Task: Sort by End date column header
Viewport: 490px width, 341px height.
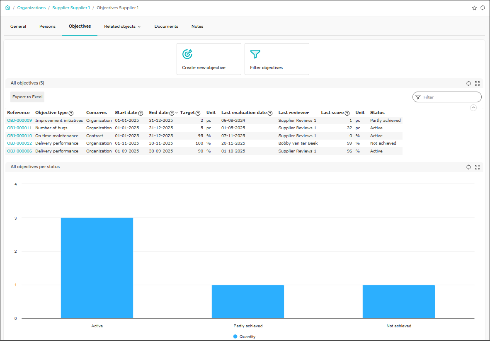Action: pos(158,112)
